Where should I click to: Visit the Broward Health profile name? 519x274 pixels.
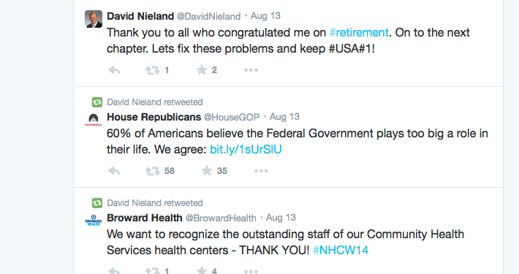click(x=145, y=218)
